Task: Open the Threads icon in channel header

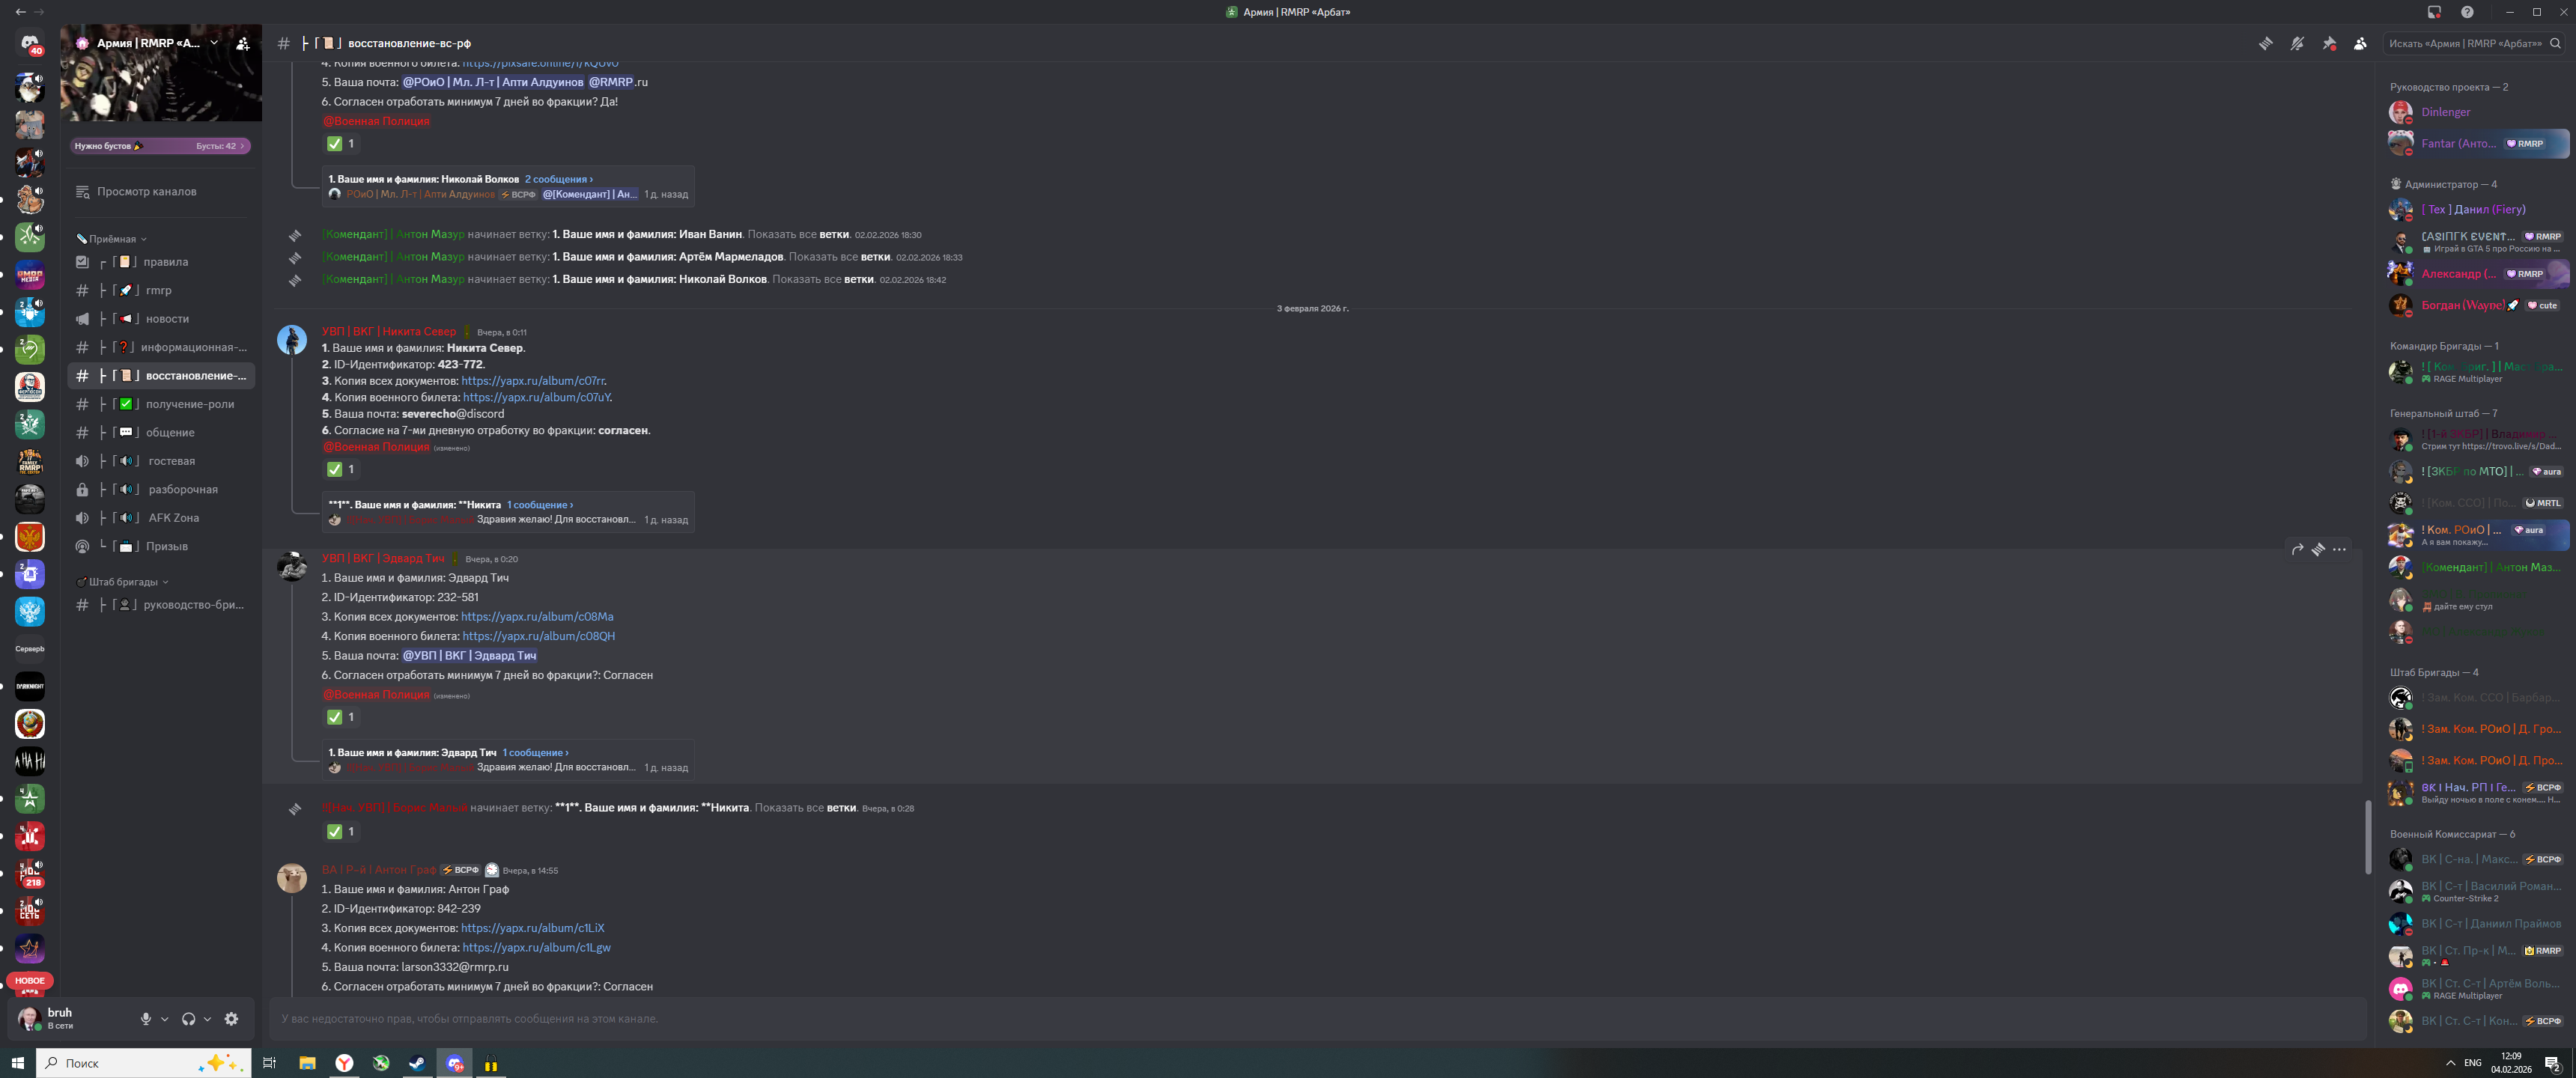Action: click(2265, 44)
